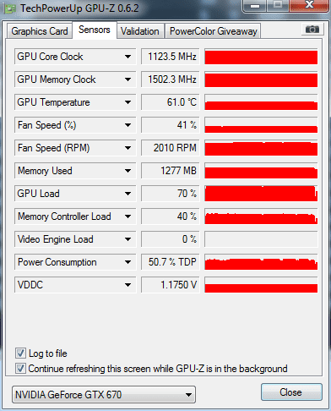Expand the Power Consumption dropdown arrow
This screenshot has width=331, height=411.
128,262
